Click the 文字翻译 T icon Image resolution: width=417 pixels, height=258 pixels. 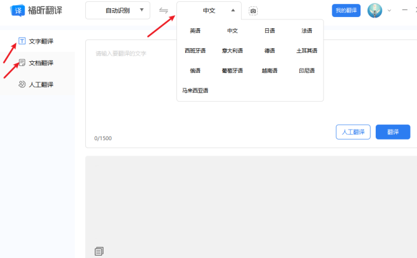[22, 41]
